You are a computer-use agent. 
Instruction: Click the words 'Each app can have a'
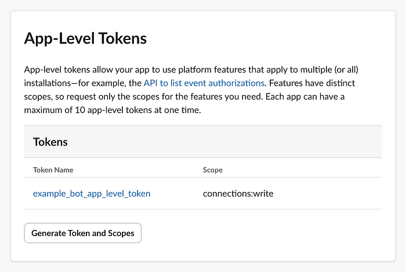pyautogui.click(x=305, y=96)
